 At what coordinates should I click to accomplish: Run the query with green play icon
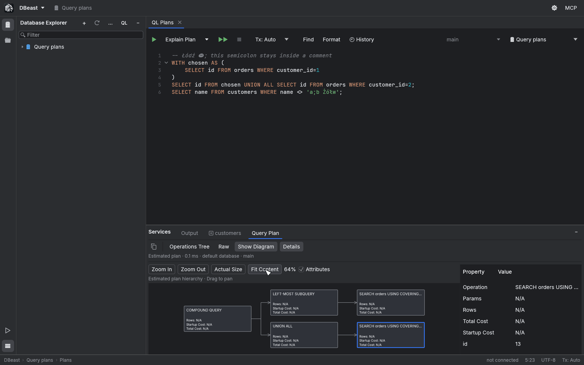click(154, 39)
